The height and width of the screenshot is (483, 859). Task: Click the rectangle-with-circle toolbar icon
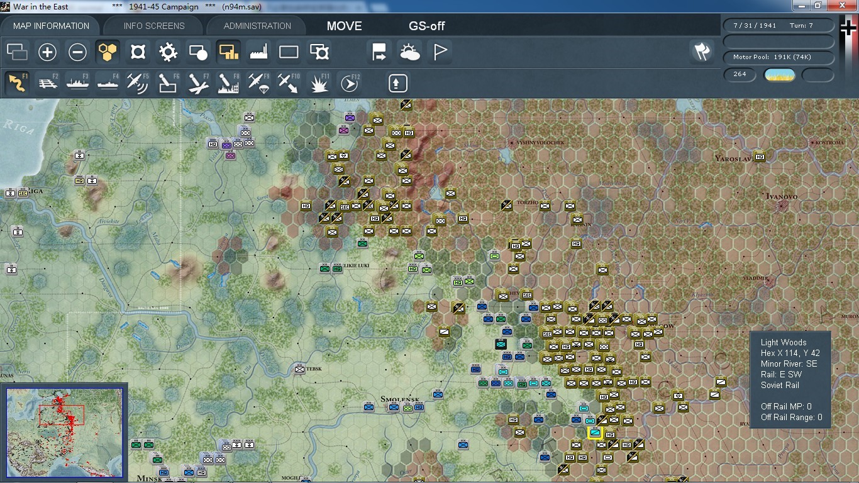pos(198,52)
